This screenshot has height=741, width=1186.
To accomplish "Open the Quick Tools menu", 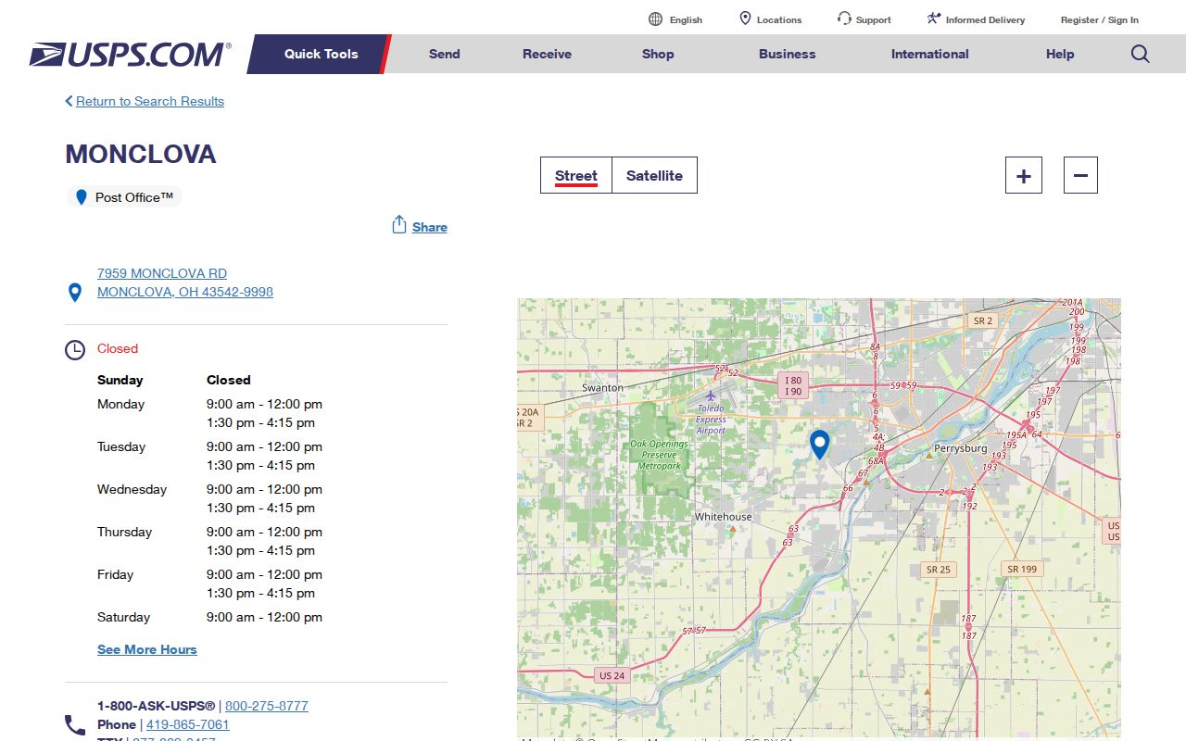I will click(321, 54).
